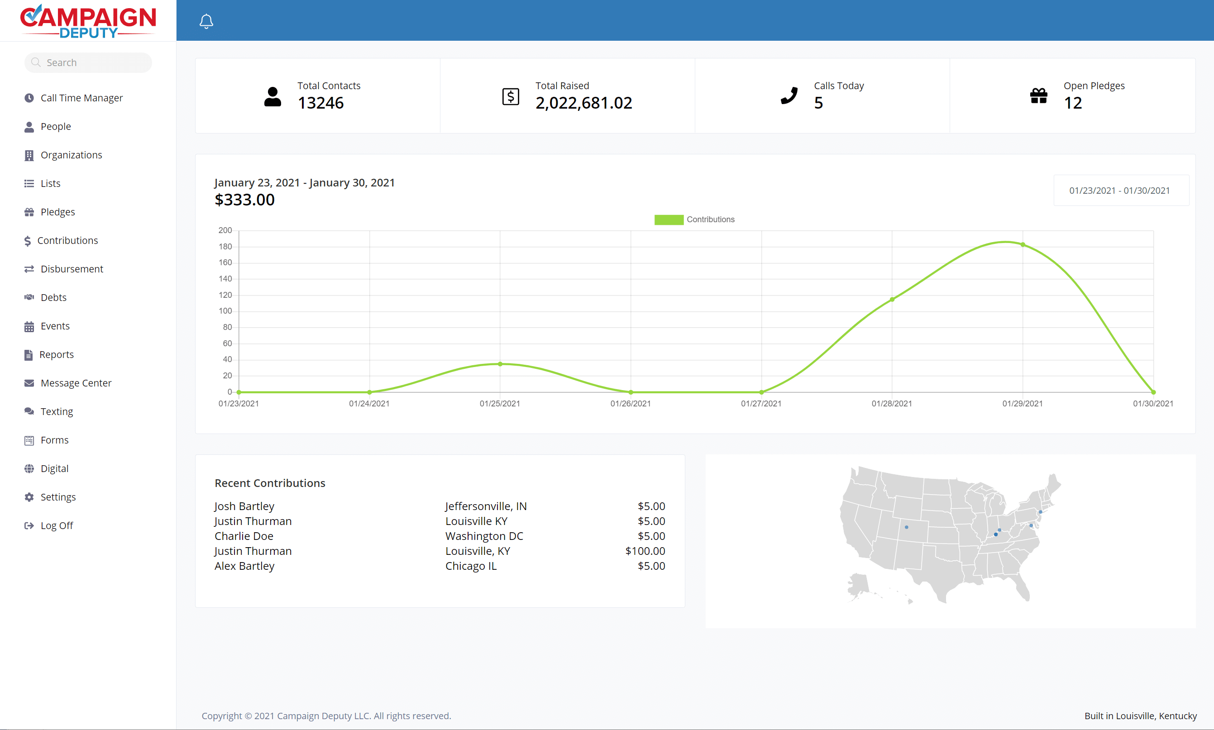Screen dimensions: 1214x730
Task: Click the Total Contacts value 13246
Action: (x=321, y=103)
